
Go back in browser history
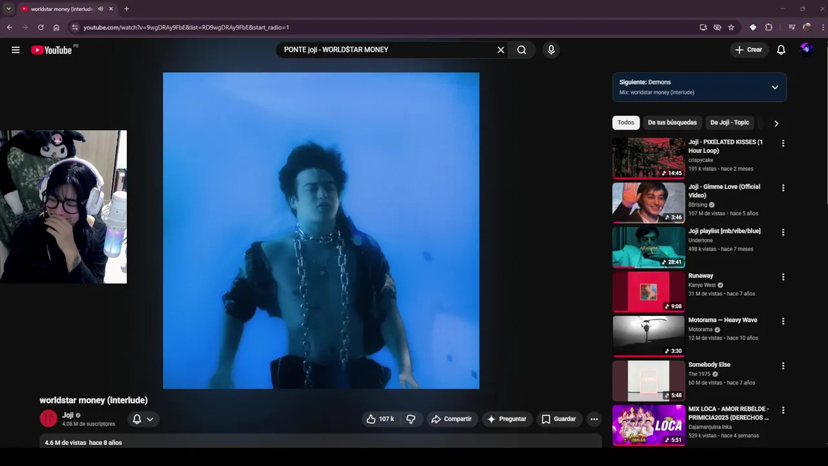[10, 27]
